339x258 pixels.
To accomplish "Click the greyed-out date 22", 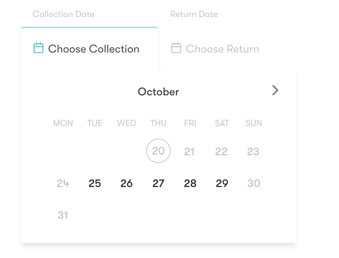I will point(221,152).
